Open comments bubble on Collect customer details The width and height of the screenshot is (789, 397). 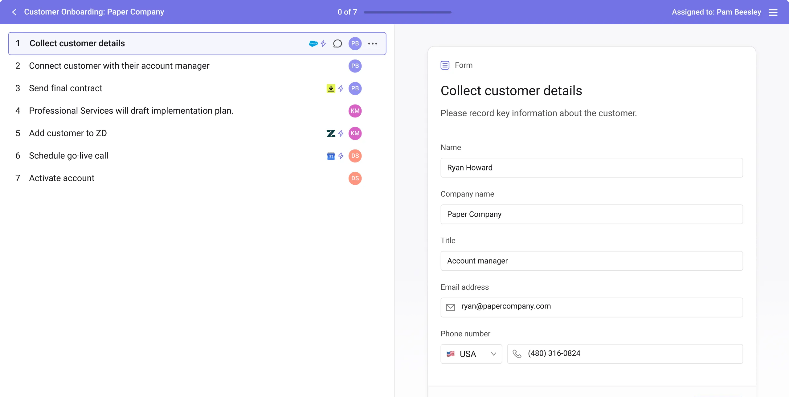[337, 43]
